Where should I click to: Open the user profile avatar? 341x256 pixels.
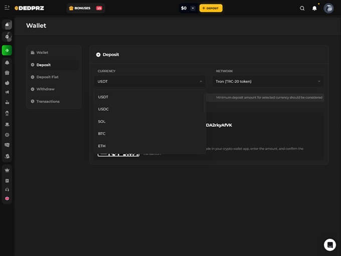[x=328, y=8]
